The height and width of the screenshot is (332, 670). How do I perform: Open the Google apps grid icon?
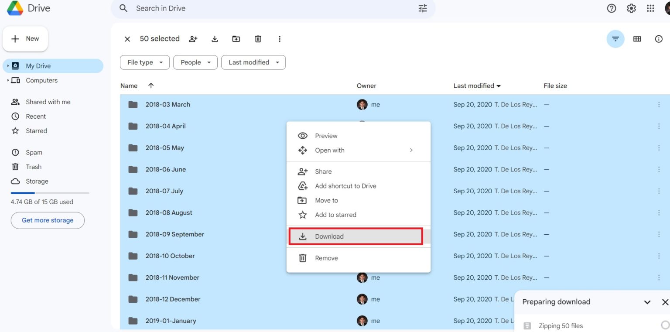pyautogui.click(x=650, y=8)
